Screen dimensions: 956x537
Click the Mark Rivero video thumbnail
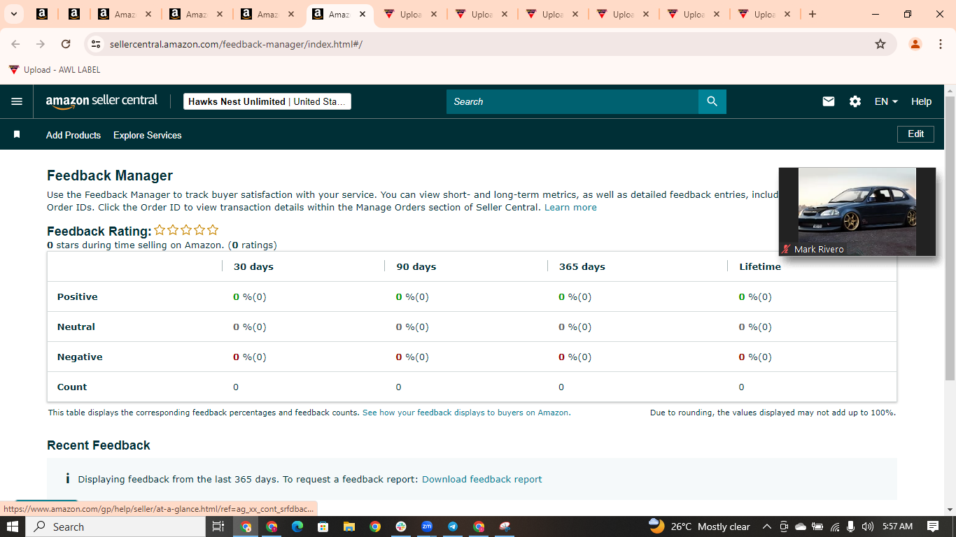tap(857, 212)
